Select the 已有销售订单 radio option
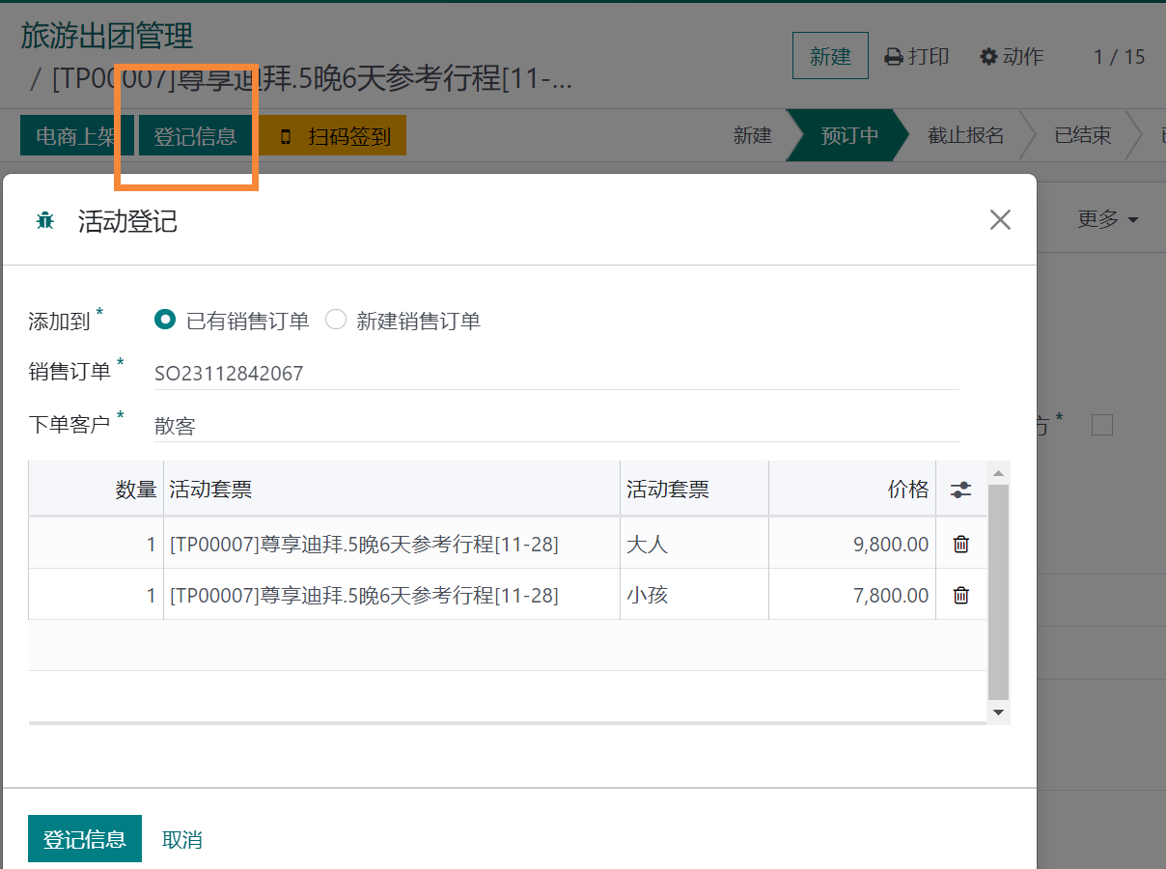Image resolution: width=1166 pixels, height=869 pixels. click(x=165, y=320)
